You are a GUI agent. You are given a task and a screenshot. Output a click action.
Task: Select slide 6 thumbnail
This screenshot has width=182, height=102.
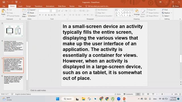(x=13, y=82)
